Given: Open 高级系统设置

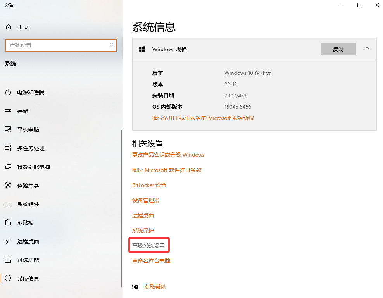Looking at the screenshot, I should pos(149,245).
